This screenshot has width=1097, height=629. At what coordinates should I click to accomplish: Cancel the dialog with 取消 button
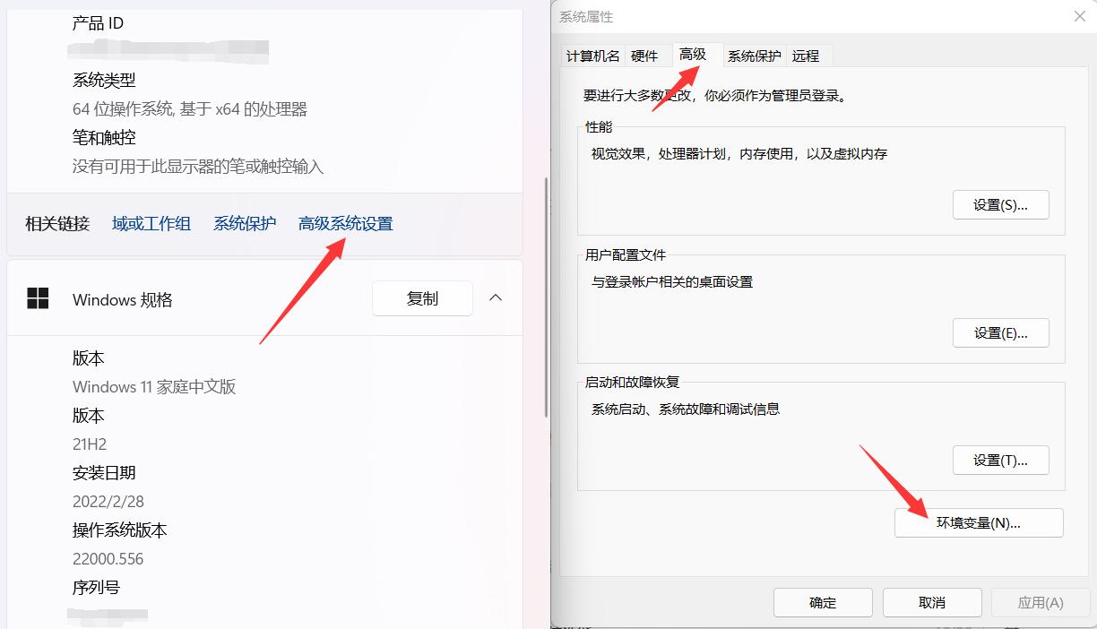(x=931, y=602)
